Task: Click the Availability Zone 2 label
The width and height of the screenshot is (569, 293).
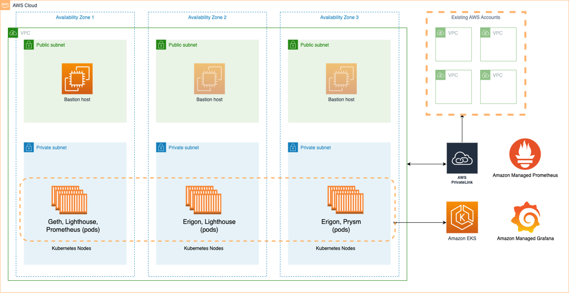Action: (x=207, y=17)
